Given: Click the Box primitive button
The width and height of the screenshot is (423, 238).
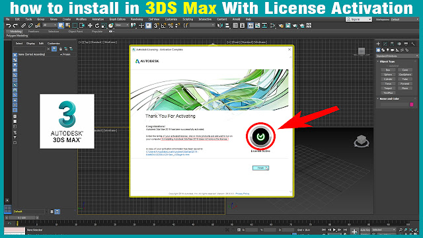Looking at the screenshot, I should click(x=388, y=70).
